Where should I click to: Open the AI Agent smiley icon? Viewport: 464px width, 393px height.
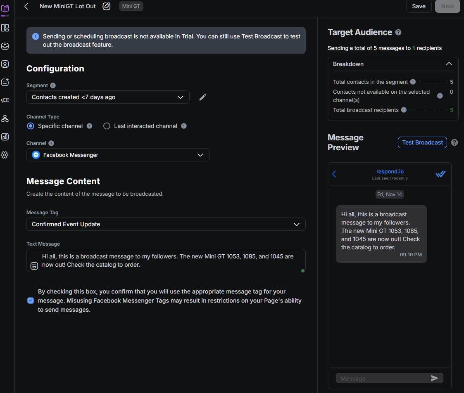click(x=5, y=82)
